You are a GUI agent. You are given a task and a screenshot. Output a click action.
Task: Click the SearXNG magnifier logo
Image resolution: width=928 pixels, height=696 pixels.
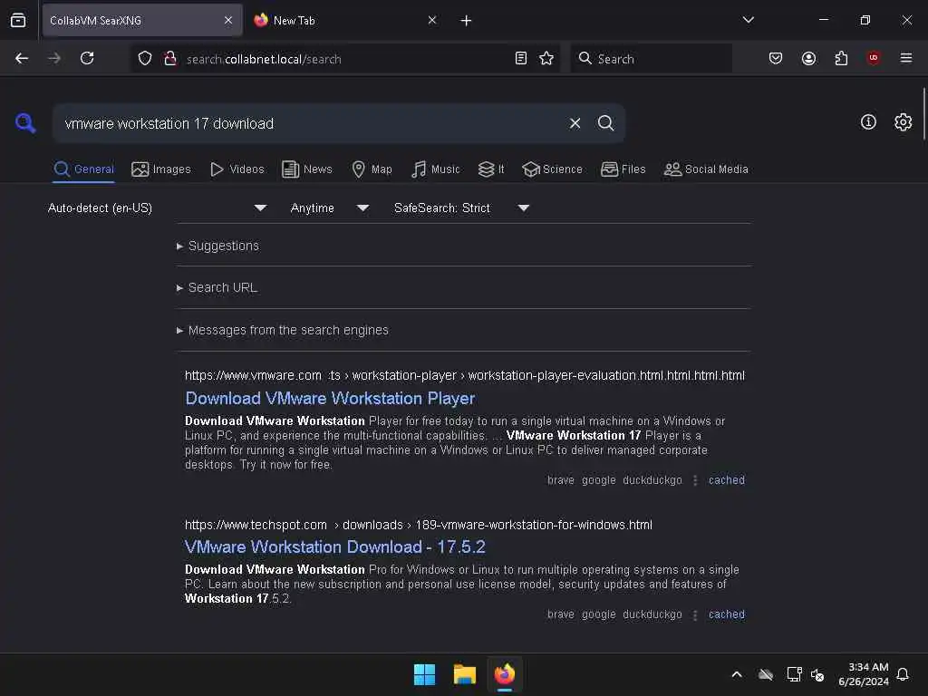click(25, 123)
